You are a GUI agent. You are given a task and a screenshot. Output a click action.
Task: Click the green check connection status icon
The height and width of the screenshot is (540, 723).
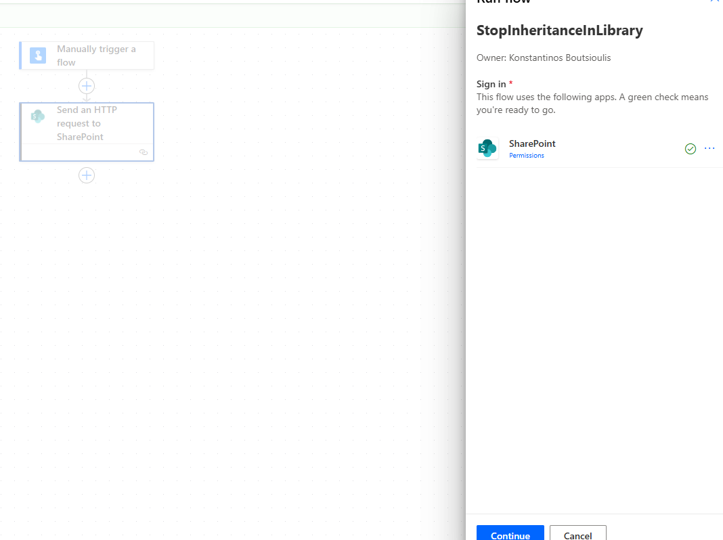point(690,149)
